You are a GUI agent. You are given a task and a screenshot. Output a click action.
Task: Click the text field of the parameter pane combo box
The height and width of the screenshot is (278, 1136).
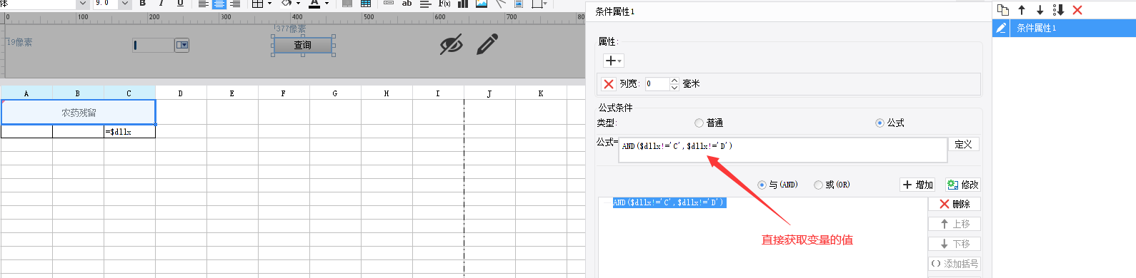pyautogui.click(x=154, y=45)
